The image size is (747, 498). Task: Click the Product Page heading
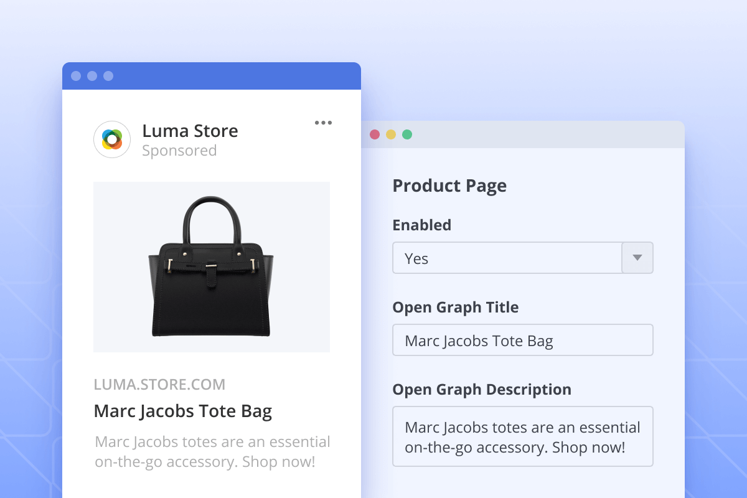449,186
